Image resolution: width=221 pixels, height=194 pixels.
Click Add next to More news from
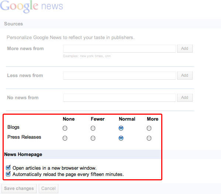pos(184,49)
